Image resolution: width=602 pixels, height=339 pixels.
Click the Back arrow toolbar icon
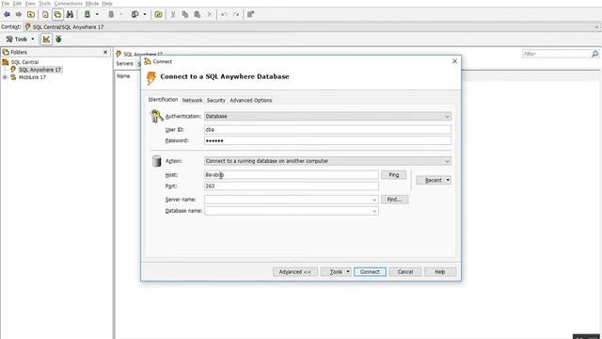7,15
